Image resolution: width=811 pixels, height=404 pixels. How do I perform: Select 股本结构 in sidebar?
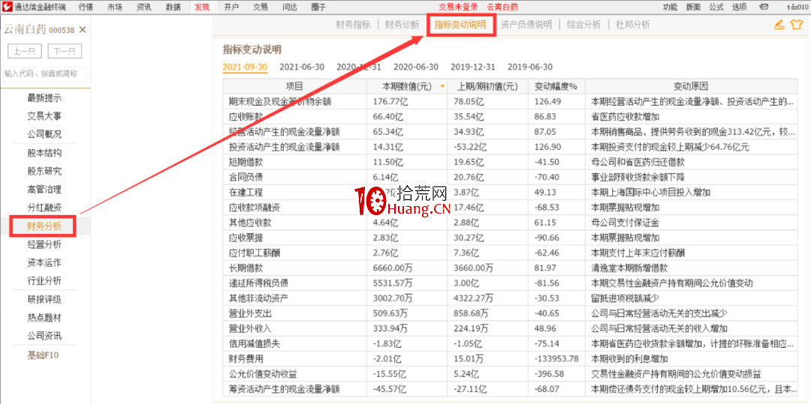click(x=44, y=153)
